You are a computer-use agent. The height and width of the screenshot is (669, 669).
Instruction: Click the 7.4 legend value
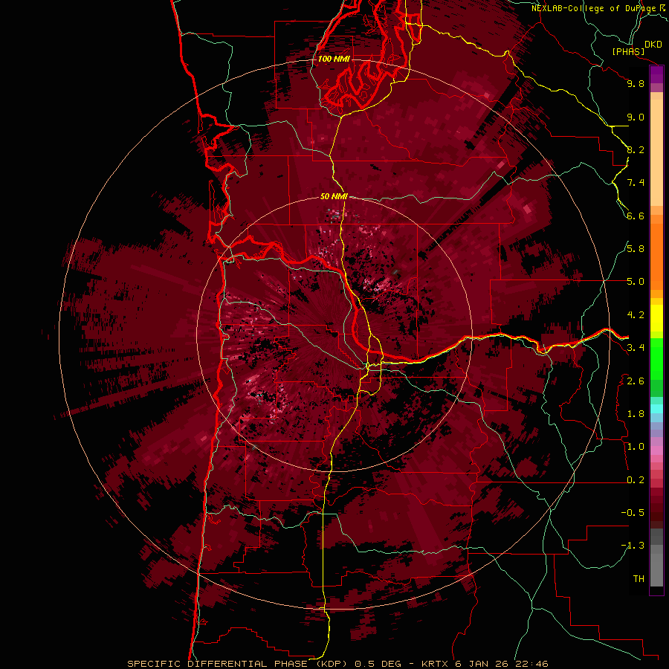tap(636, 183)
